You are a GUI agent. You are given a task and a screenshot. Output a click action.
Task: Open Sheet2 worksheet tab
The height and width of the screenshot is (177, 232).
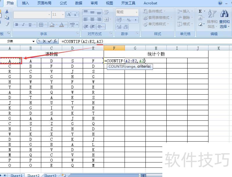[x=33, y=175]
